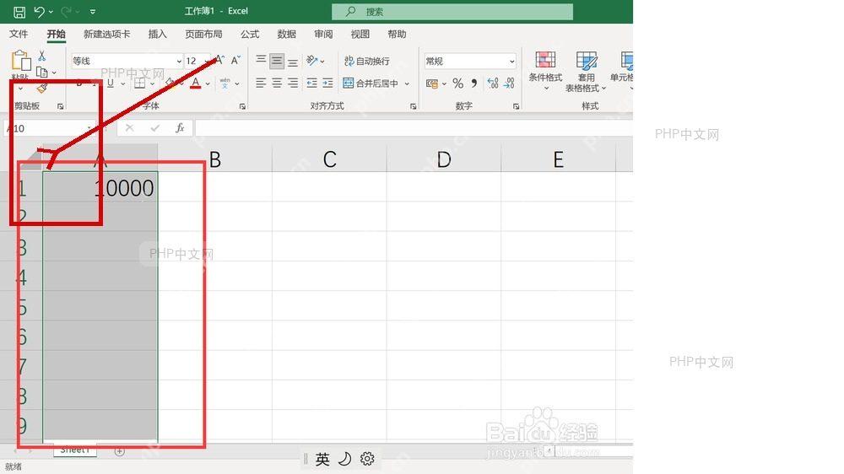Toggle middle align icon
Image resolution: width=844 pixels, height=474 pixels.
(277, 61)
